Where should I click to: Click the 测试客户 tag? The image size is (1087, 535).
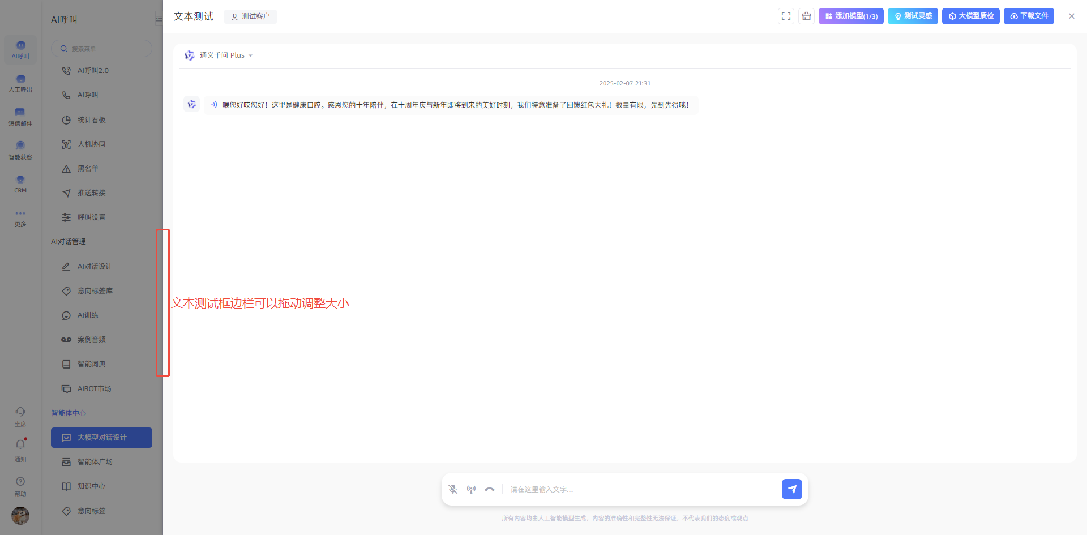tap(250, 16)
